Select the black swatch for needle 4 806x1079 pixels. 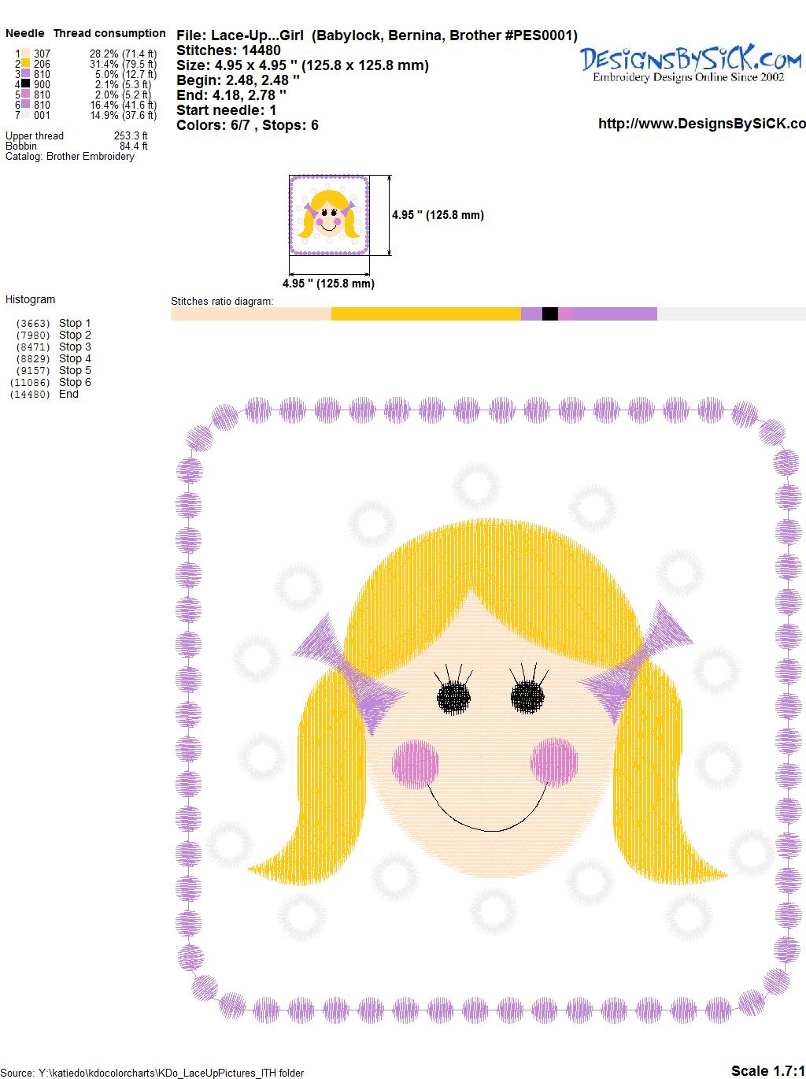click(x=25, y=84)
